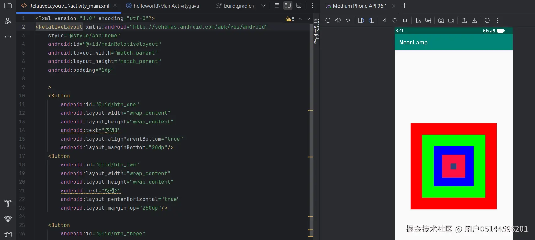Open the emulator extended controls menu
This screenshot has width=535, height=240.
(x=498, y=20)
